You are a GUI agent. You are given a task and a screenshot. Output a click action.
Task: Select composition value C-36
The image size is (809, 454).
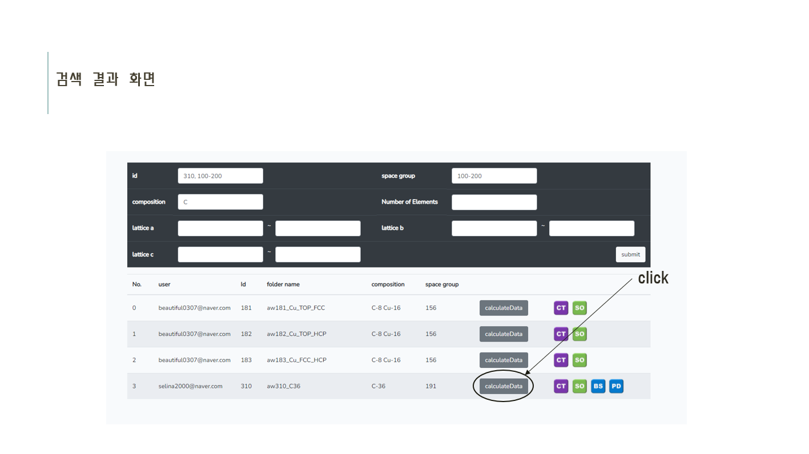point(379,387)
